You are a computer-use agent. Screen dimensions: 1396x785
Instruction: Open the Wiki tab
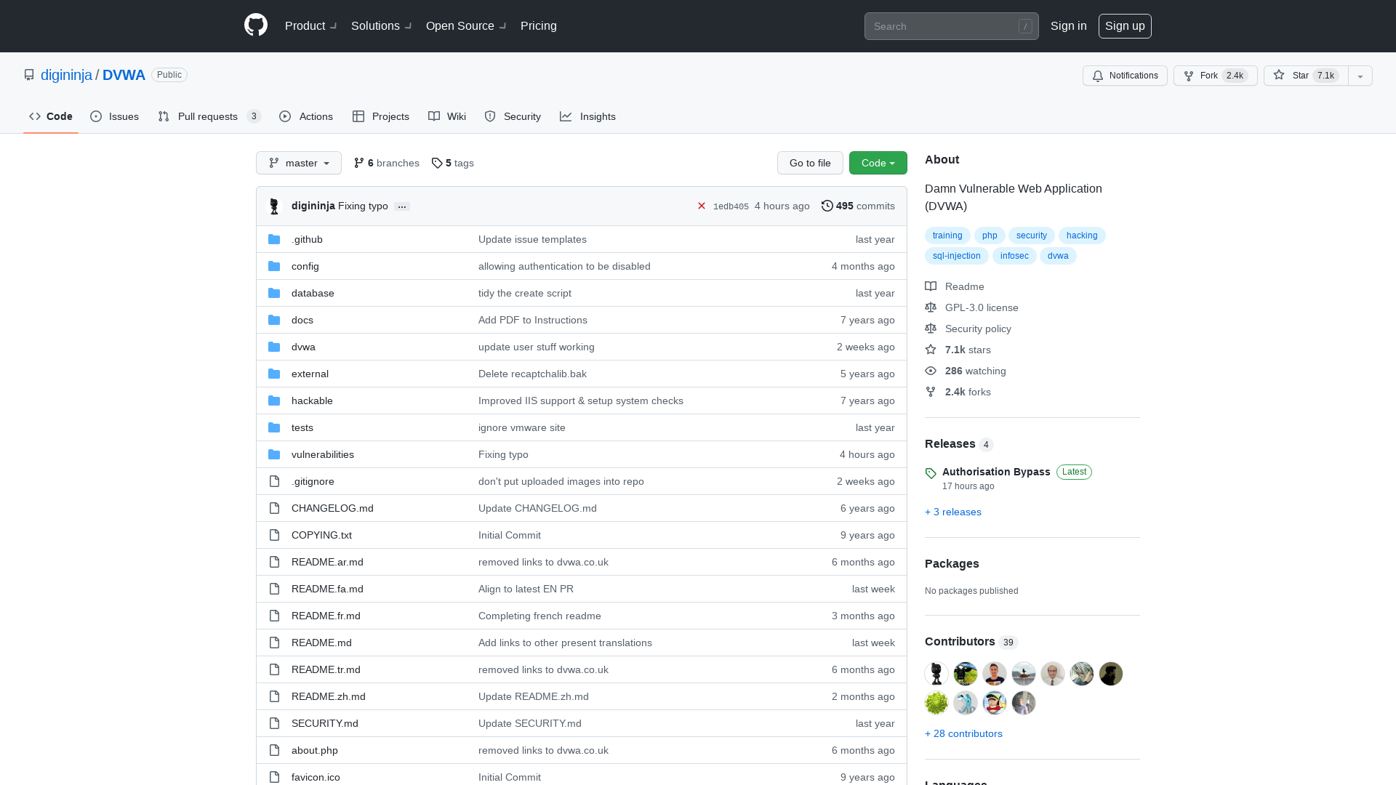coord(447,116)
